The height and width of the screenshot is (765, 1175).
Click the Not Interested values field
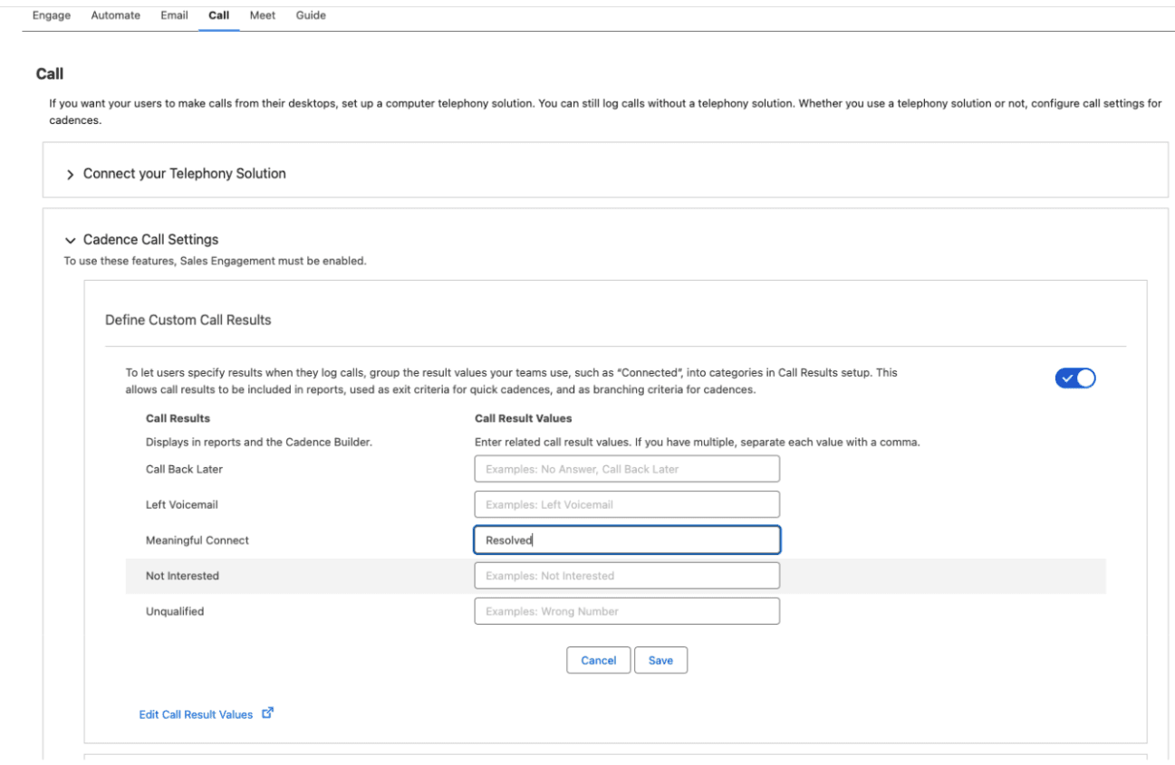pos(626,576)
